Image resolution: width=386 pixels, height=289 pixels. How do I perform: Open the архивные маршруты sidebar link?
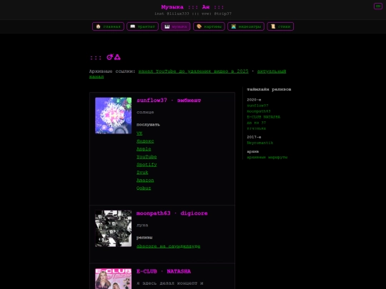pos(267,157)
